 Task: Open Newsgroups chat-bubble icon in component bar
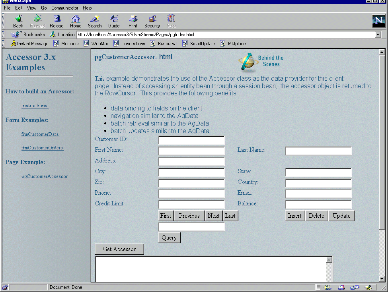355,287
